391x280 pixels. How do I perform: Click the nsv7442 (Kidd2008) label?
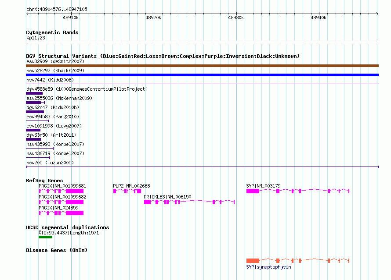click(x=50, y=80)
